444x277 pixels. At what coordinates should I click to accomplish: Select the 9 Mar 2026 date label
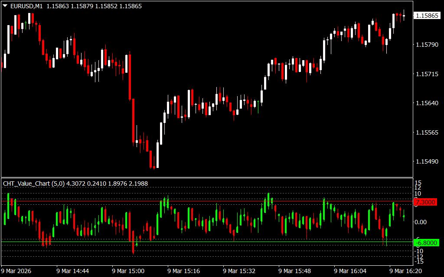point(17,271)
